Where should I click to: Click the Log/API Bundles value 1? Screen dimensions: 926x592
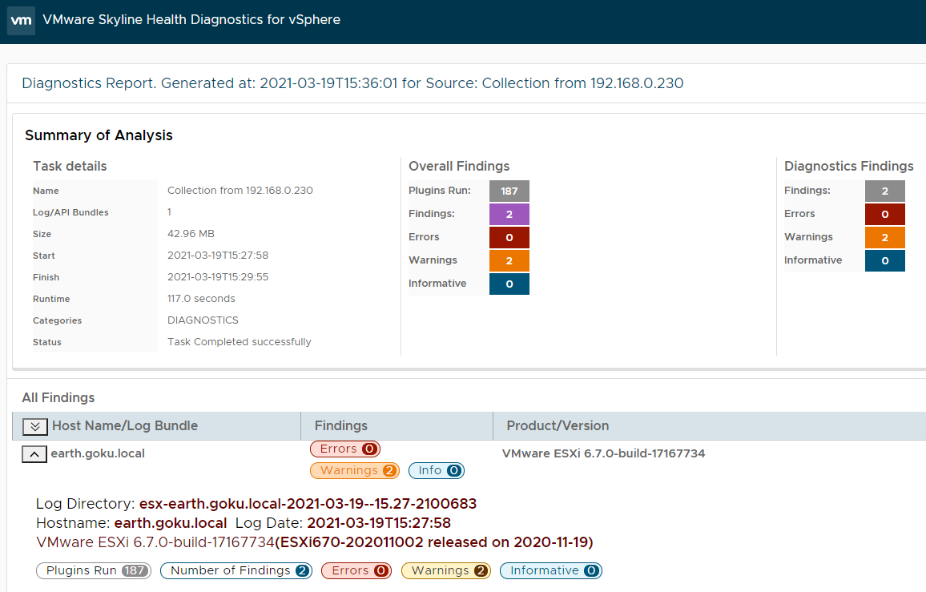[169, 212]
